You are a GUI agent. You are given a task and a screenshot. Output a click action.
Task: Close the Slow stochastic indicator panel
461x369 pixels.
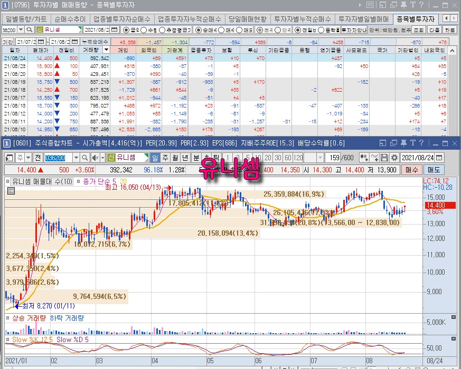(x=454, y=339)
